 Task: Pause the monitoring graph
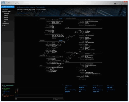(x=16, y=99)
